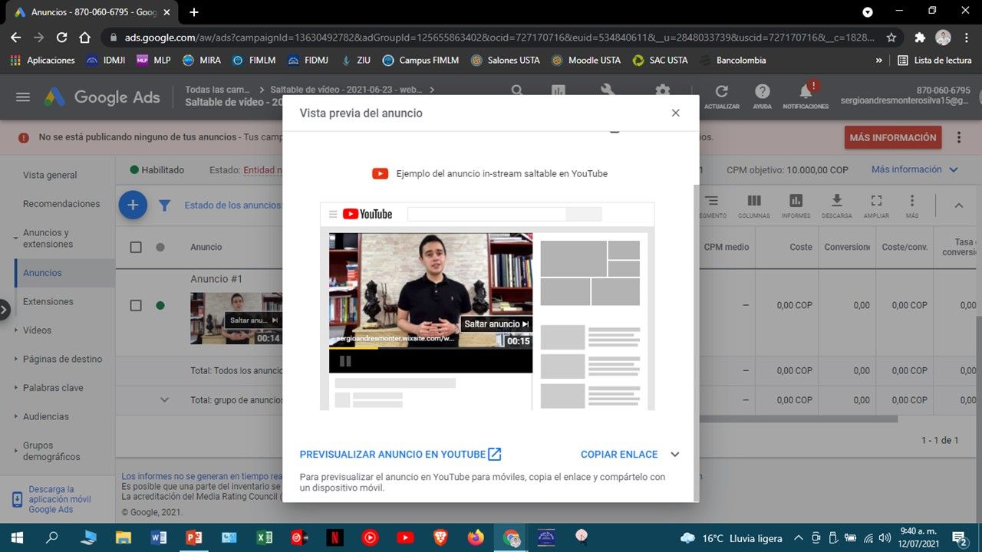Click the sidebar collapse arrow handle
This screenshot has width=982, height=552.
(x=4, y=310)
